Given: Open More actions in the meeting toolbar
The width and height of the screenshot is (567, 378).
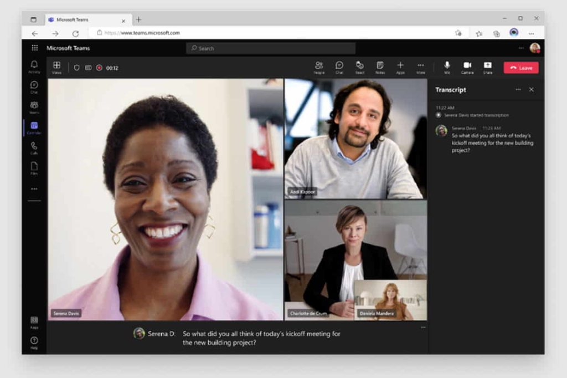Looking at the screenshot, I should click(421, 67).
